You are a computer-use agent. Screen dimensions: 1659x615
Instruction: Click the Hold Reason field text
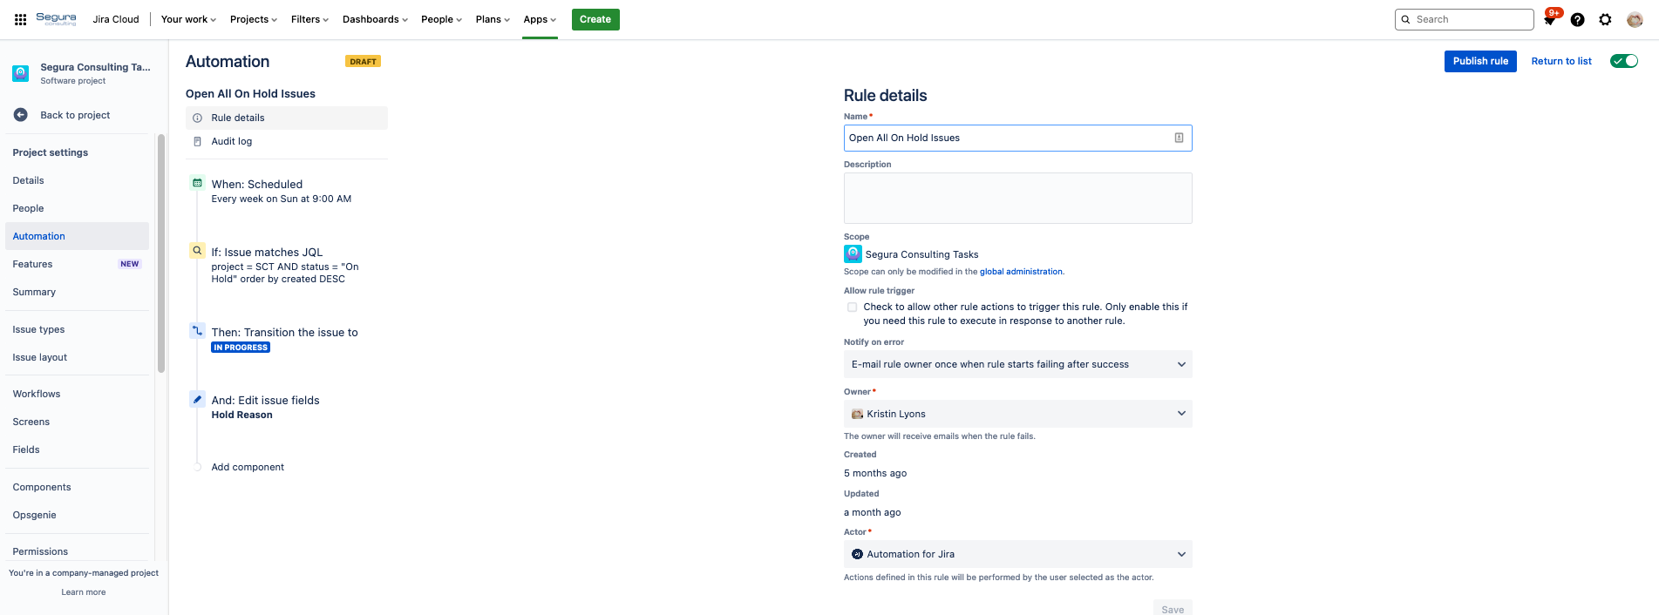[241, 415]
